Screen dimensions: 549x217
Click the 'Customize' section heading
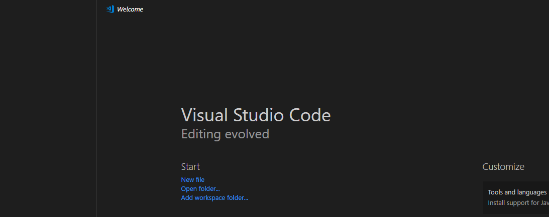[x=503, y=167]
